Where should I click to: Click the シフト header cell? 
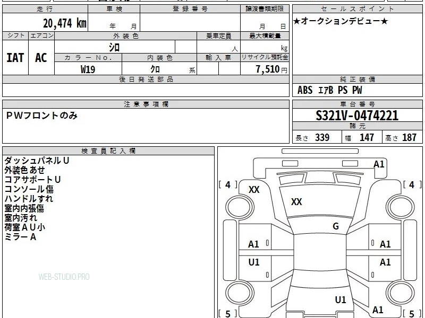[x=16, y=36]
